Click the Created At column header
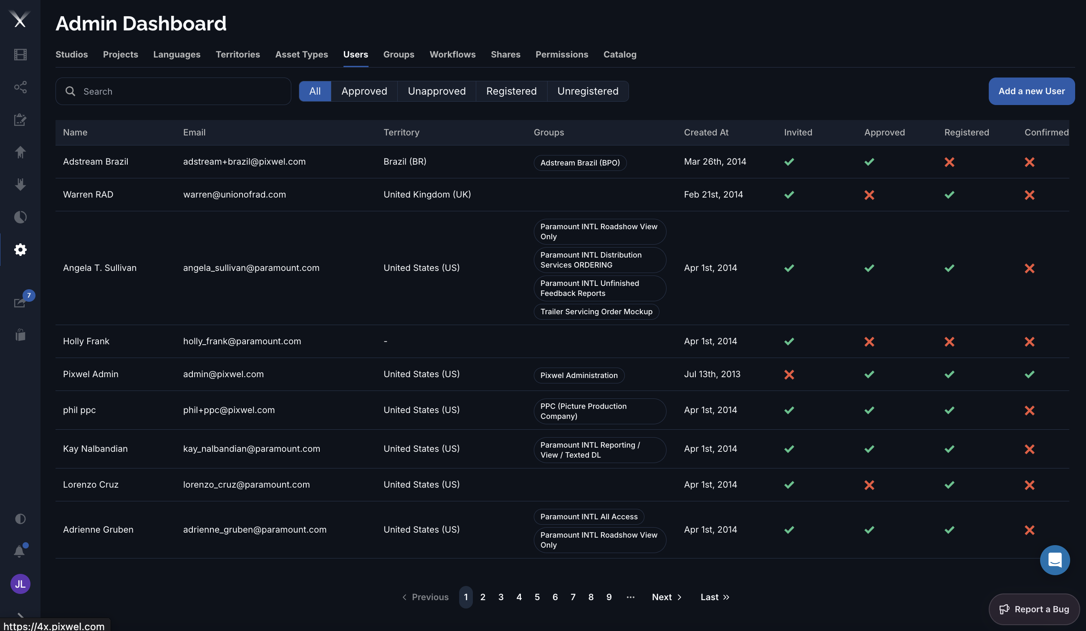This screenshot has height=631, width=1086. pyautogui.click(x=706, y=133)
